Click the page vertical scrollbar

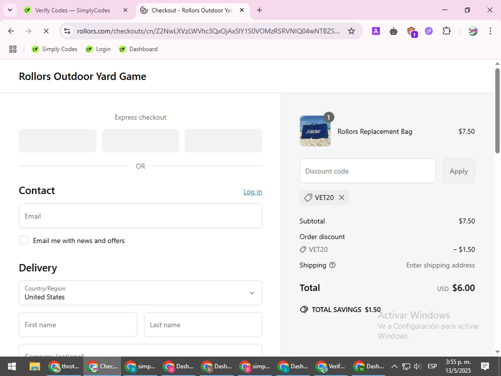point(497,111)
